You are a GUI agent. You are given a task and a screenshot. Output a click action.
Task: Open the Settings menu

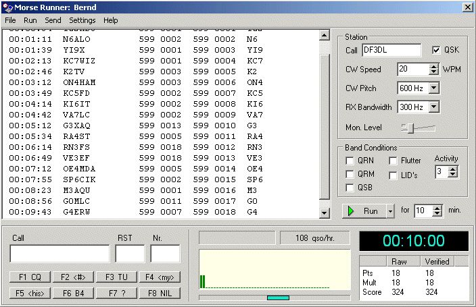(82, 20)
